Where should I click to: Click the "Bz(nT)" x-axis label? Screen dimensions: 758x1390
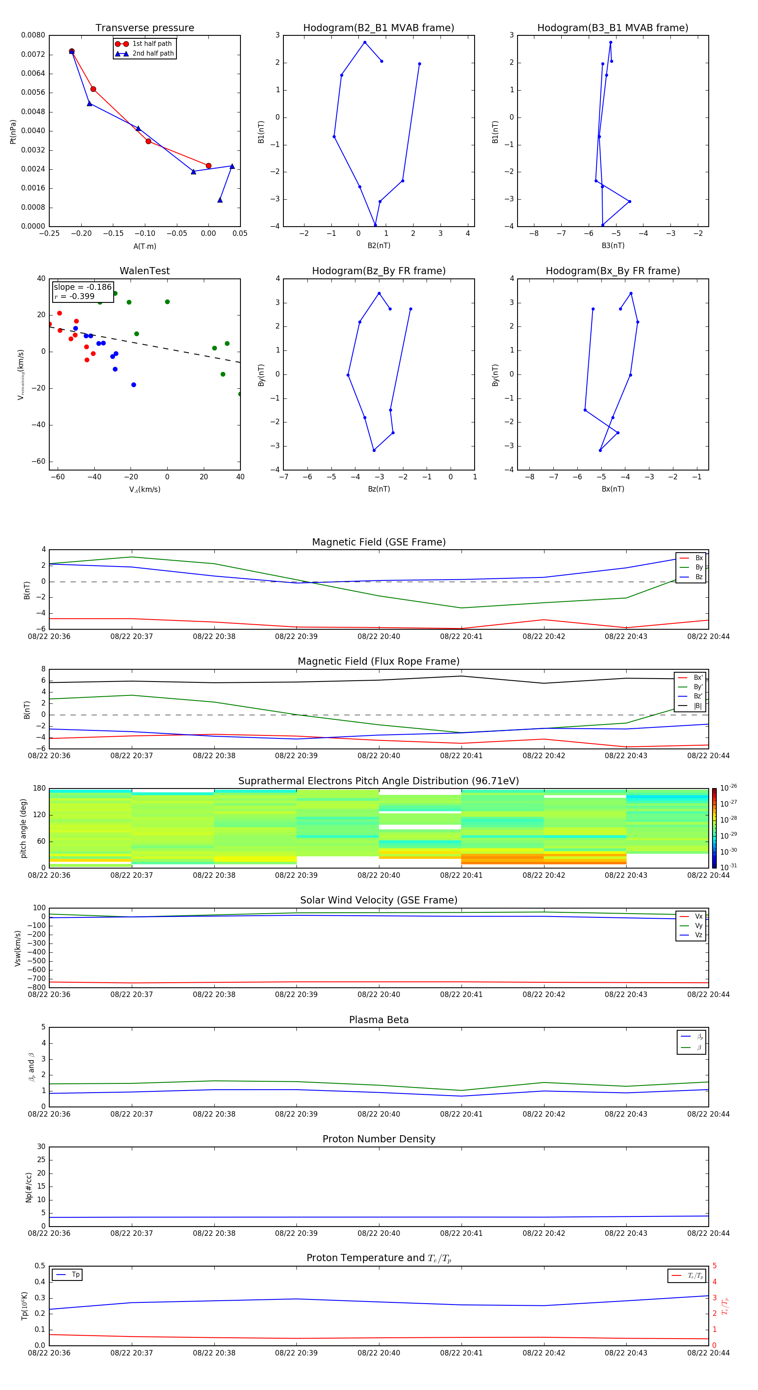[379, 489]
